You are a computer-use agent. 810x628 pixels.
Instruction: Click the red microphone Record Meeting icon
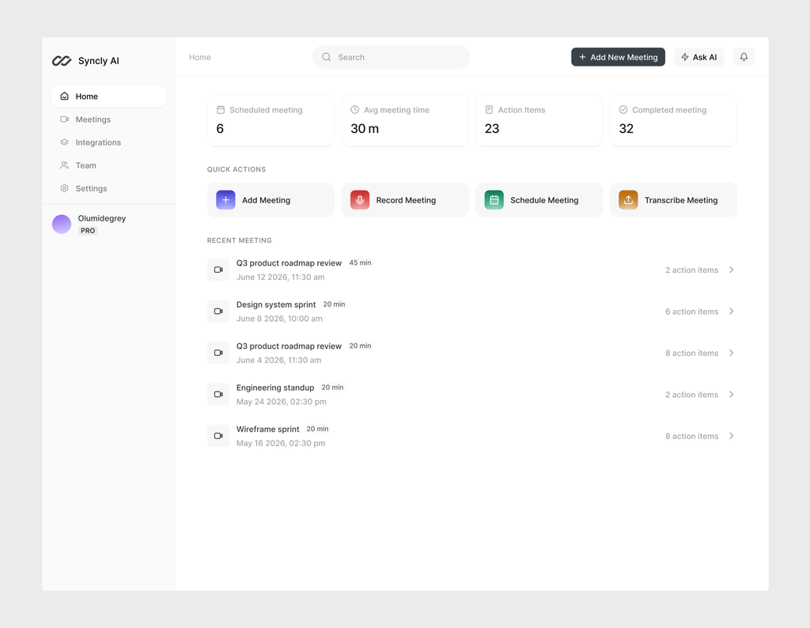click(x=360, y=200)
